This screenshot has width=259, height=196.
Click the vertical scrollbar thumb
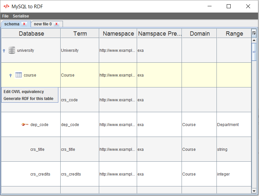point(254,52)
